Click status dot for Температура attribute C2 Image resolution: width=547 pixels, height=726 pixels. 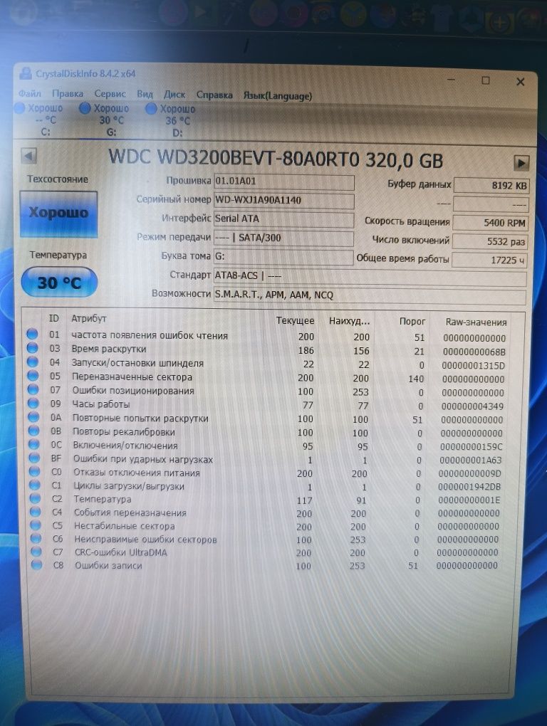(x=35, y=498)
